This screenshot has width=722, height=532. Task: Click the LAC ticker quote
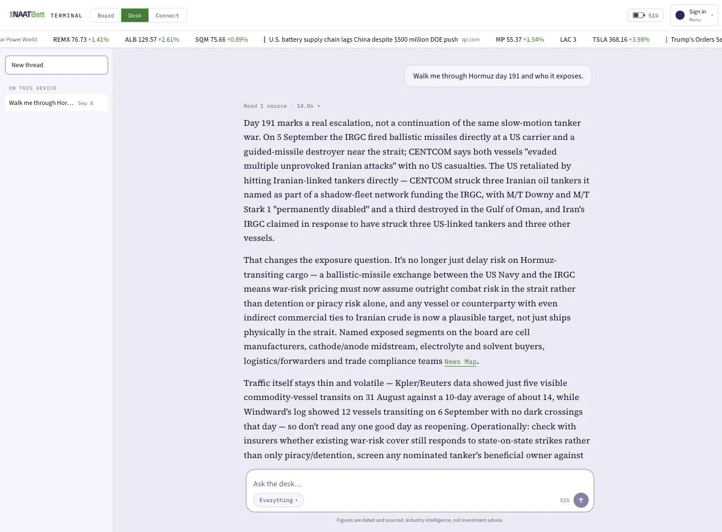point(568,39)
